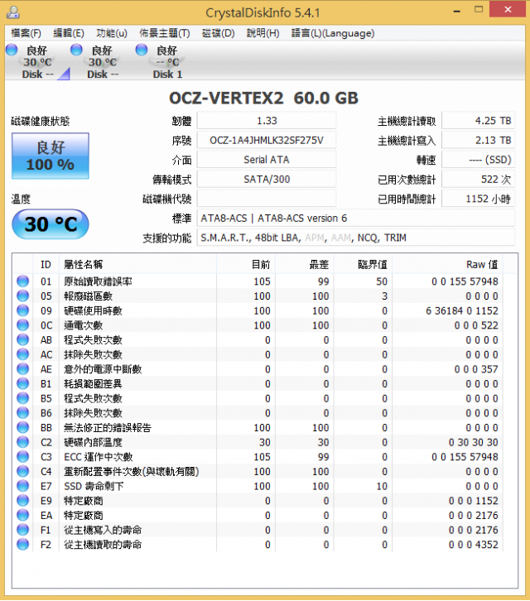
Task: Open the 佈景主題(T) menu
Action: click(165, 33)
